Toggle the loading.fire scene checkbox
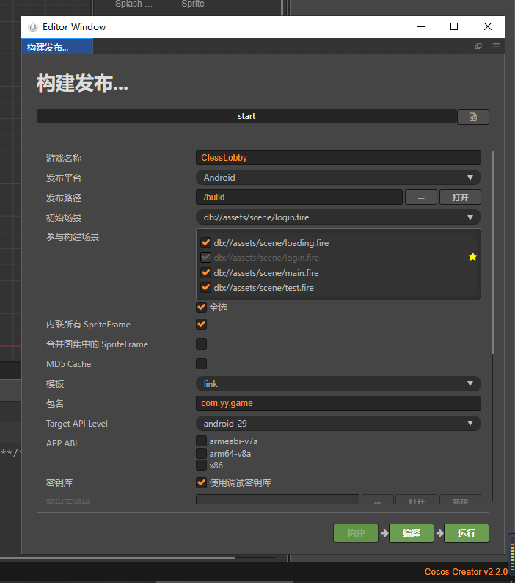The height and width of the screenshot is (583, 515). click(x=205, y=243)
